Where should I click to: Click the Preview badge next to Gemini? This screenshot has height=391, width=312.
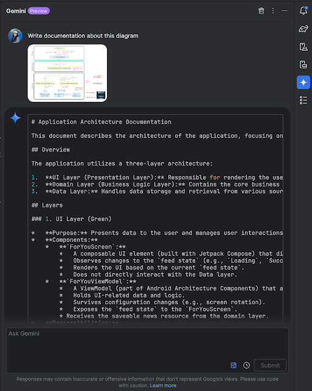39,11
